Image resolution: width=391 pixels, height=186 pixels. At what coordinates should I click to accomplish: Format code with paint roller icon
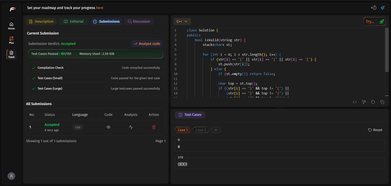click(x=364, y=102)
